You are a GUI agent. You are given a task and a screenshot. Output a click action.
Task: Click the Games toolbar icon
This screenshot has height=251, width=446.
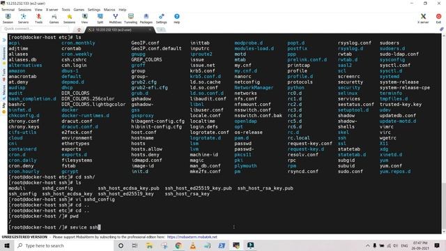tap(54, 19)
